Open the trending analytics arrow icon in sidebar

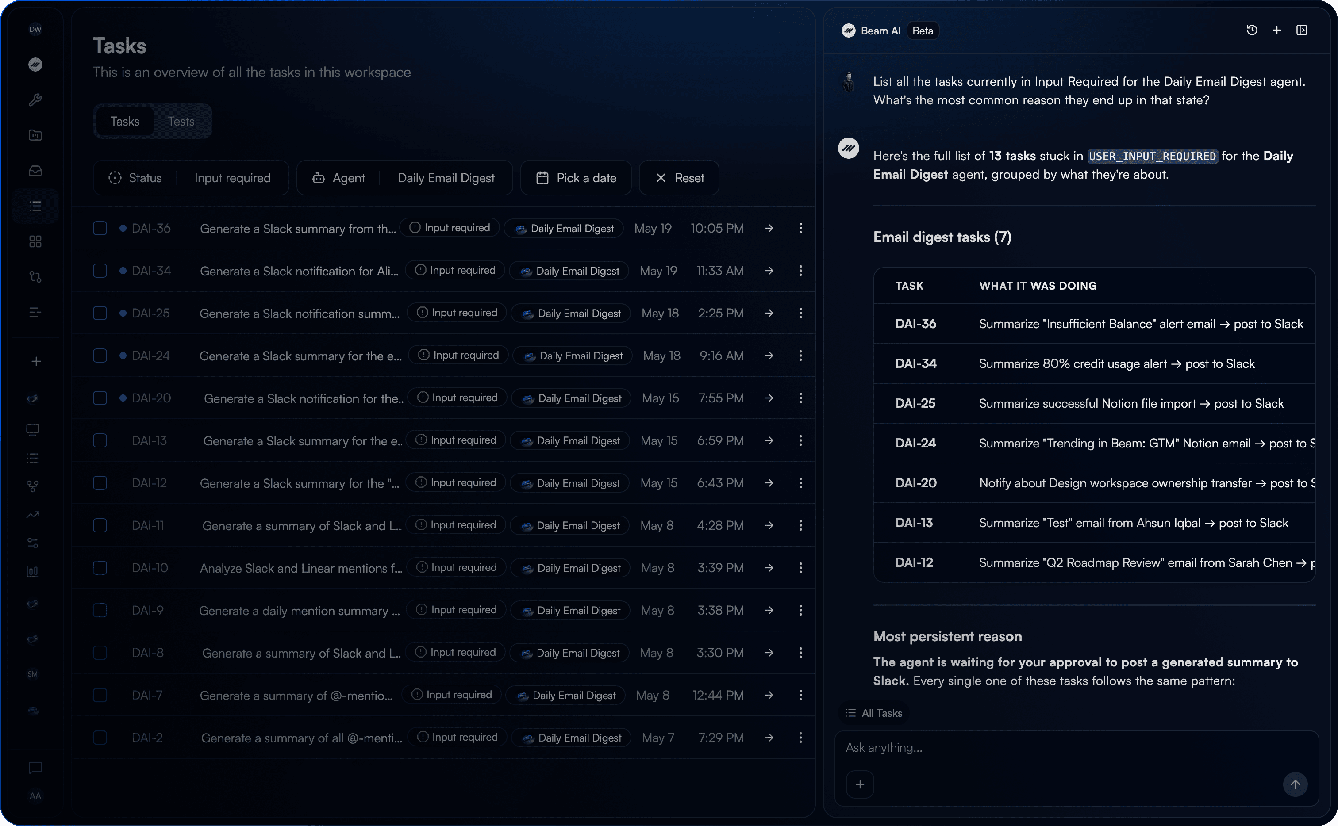pyautogui.click(x=33, y=514)
